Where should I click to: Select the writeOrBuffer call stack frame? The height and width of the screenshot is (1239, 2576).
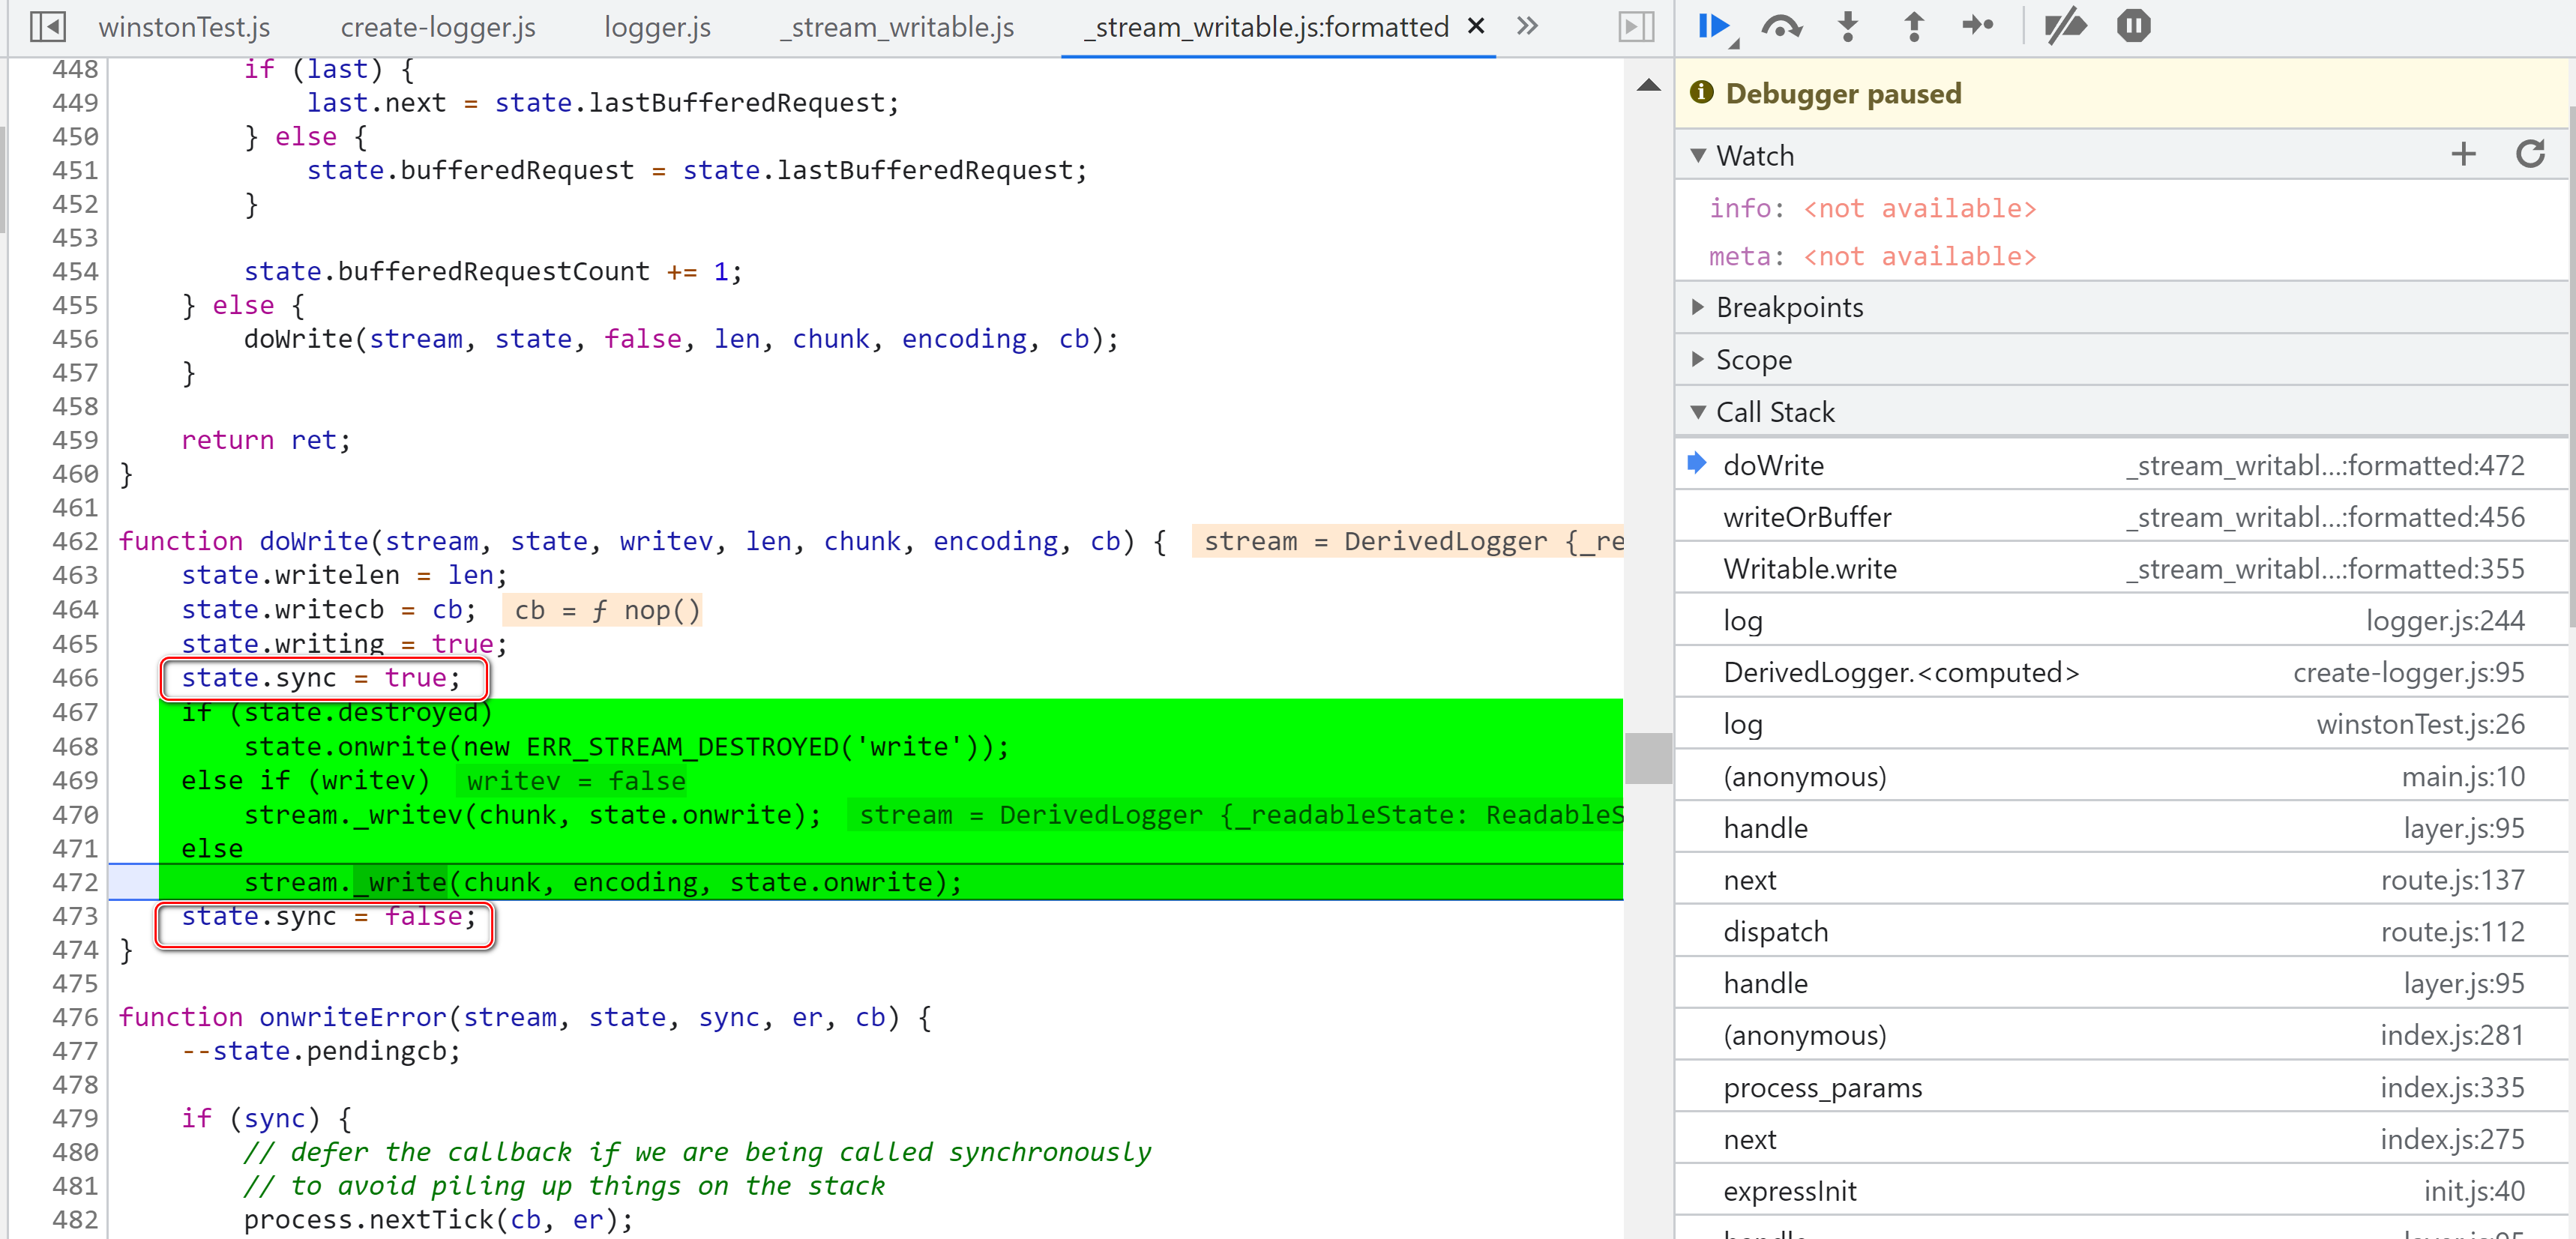(x=1807, y=517)
